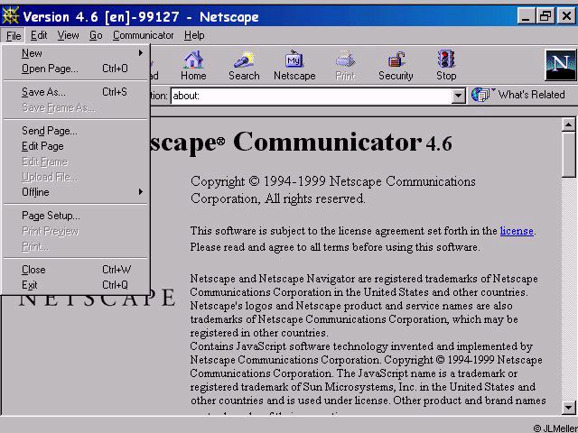Follow the license hyperlink

pos(517,231)
